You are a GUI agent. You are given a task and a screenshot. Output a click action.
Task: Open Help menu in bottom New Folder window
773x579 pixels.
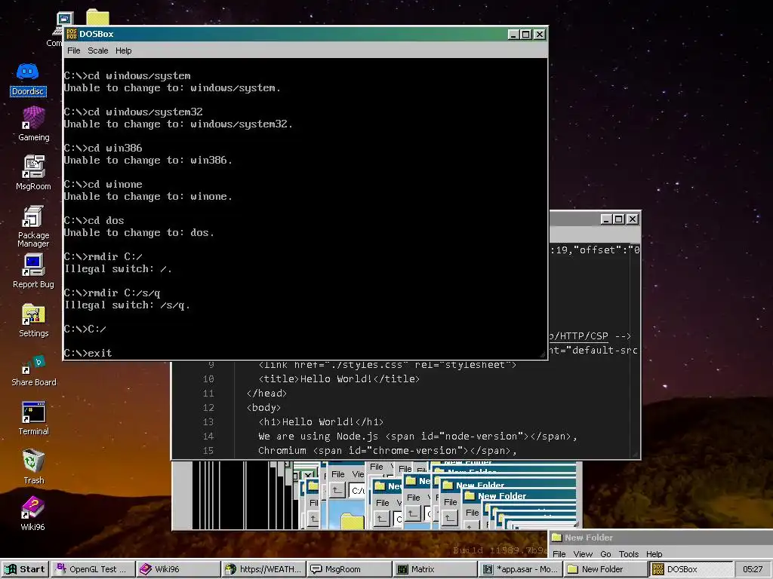[x=654, y=554]
